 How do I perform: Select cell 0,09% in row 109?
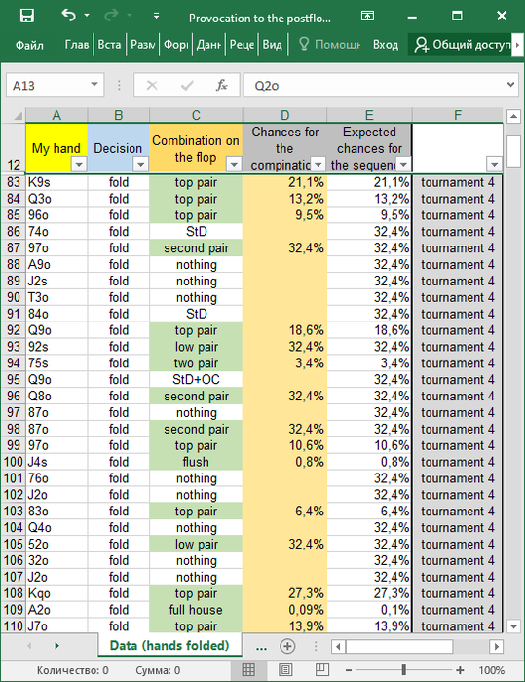pos(284,610)
